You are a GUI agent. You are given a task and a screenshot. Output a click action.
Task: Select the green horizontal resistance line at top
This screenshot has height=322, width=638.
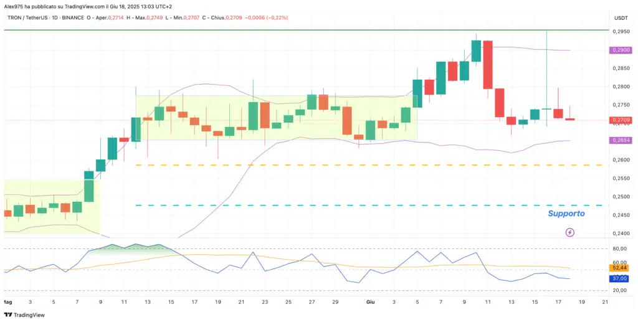tap(312, 30)
